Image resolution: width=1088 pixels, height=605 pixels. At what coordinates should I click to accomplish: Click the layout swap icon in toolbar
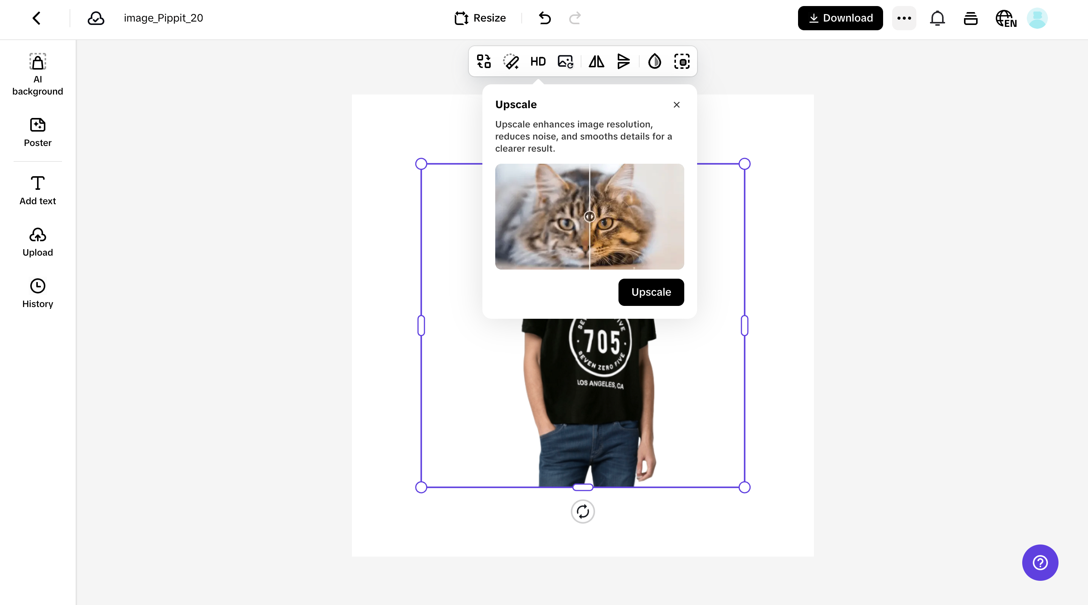[483, 61]
